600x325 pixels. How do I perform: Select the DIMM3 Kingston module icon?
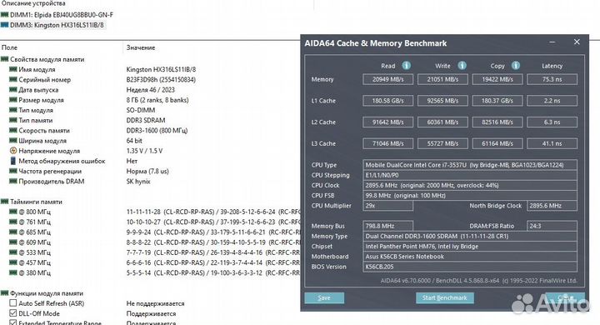point(5,25)
